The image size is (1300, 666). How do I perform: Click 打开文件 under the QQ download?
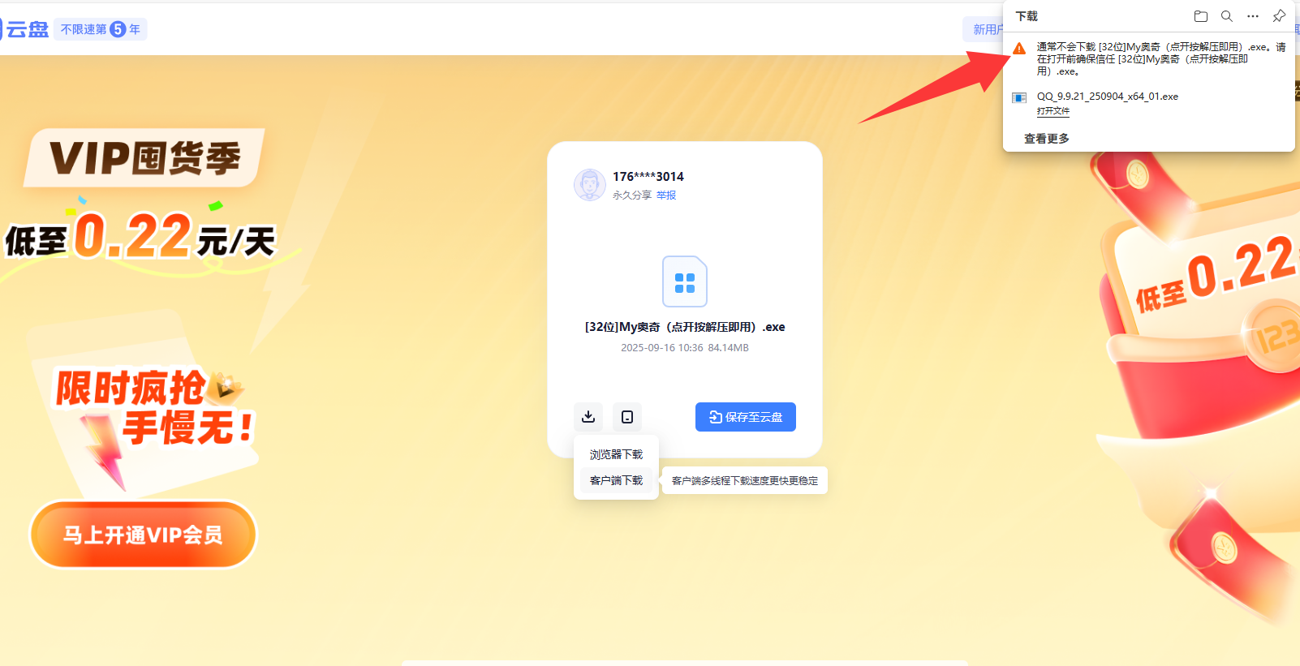click(1052, 111)
